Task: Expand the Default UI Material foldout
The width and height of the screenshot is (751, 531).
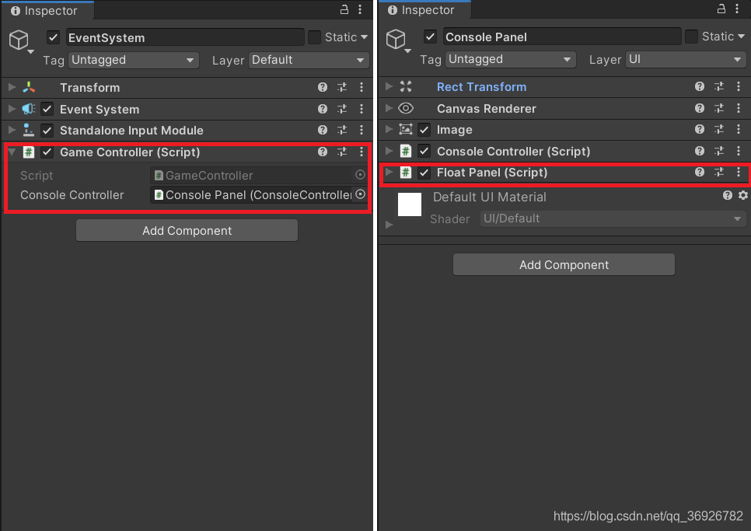Action: pyautogui.click(x=389, y=224)
